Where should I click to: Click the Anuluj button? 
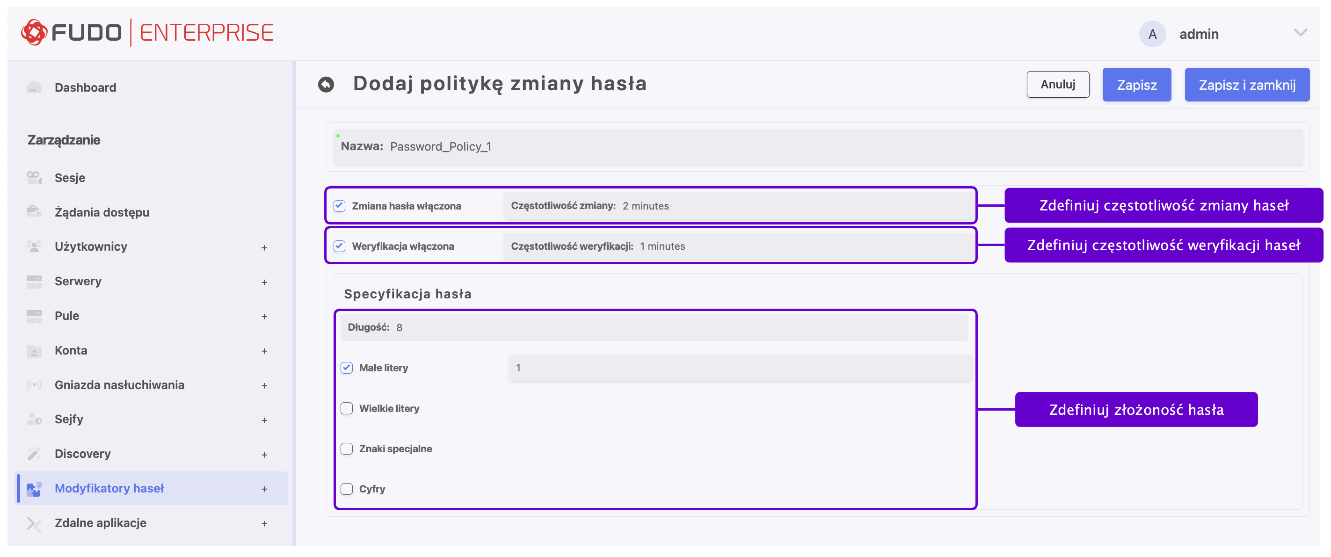tap(1058, 84)
